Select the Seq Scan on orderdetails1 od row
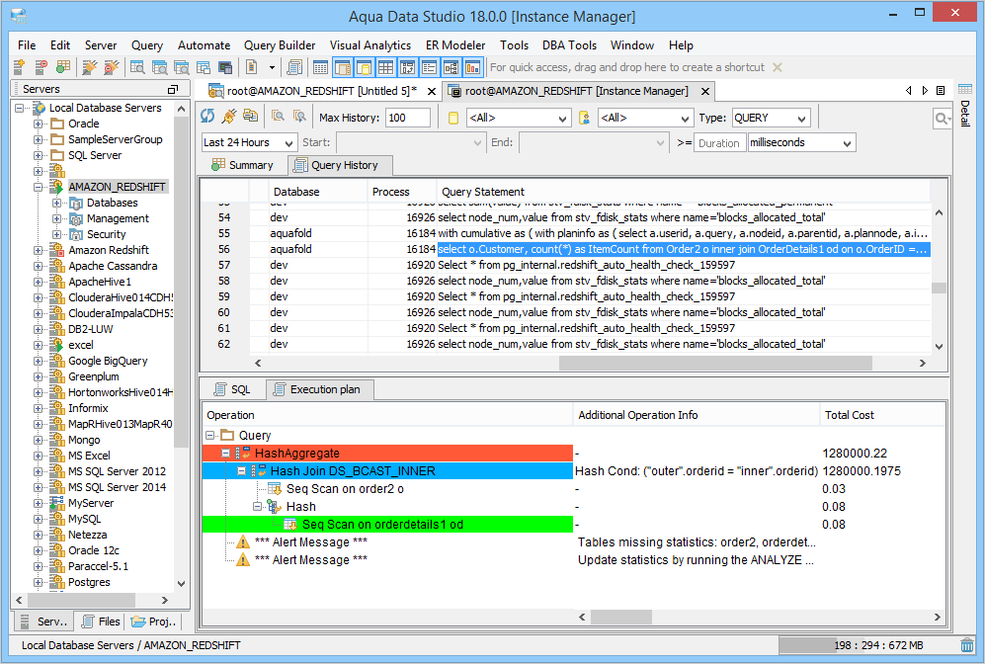 click(387, 524)
